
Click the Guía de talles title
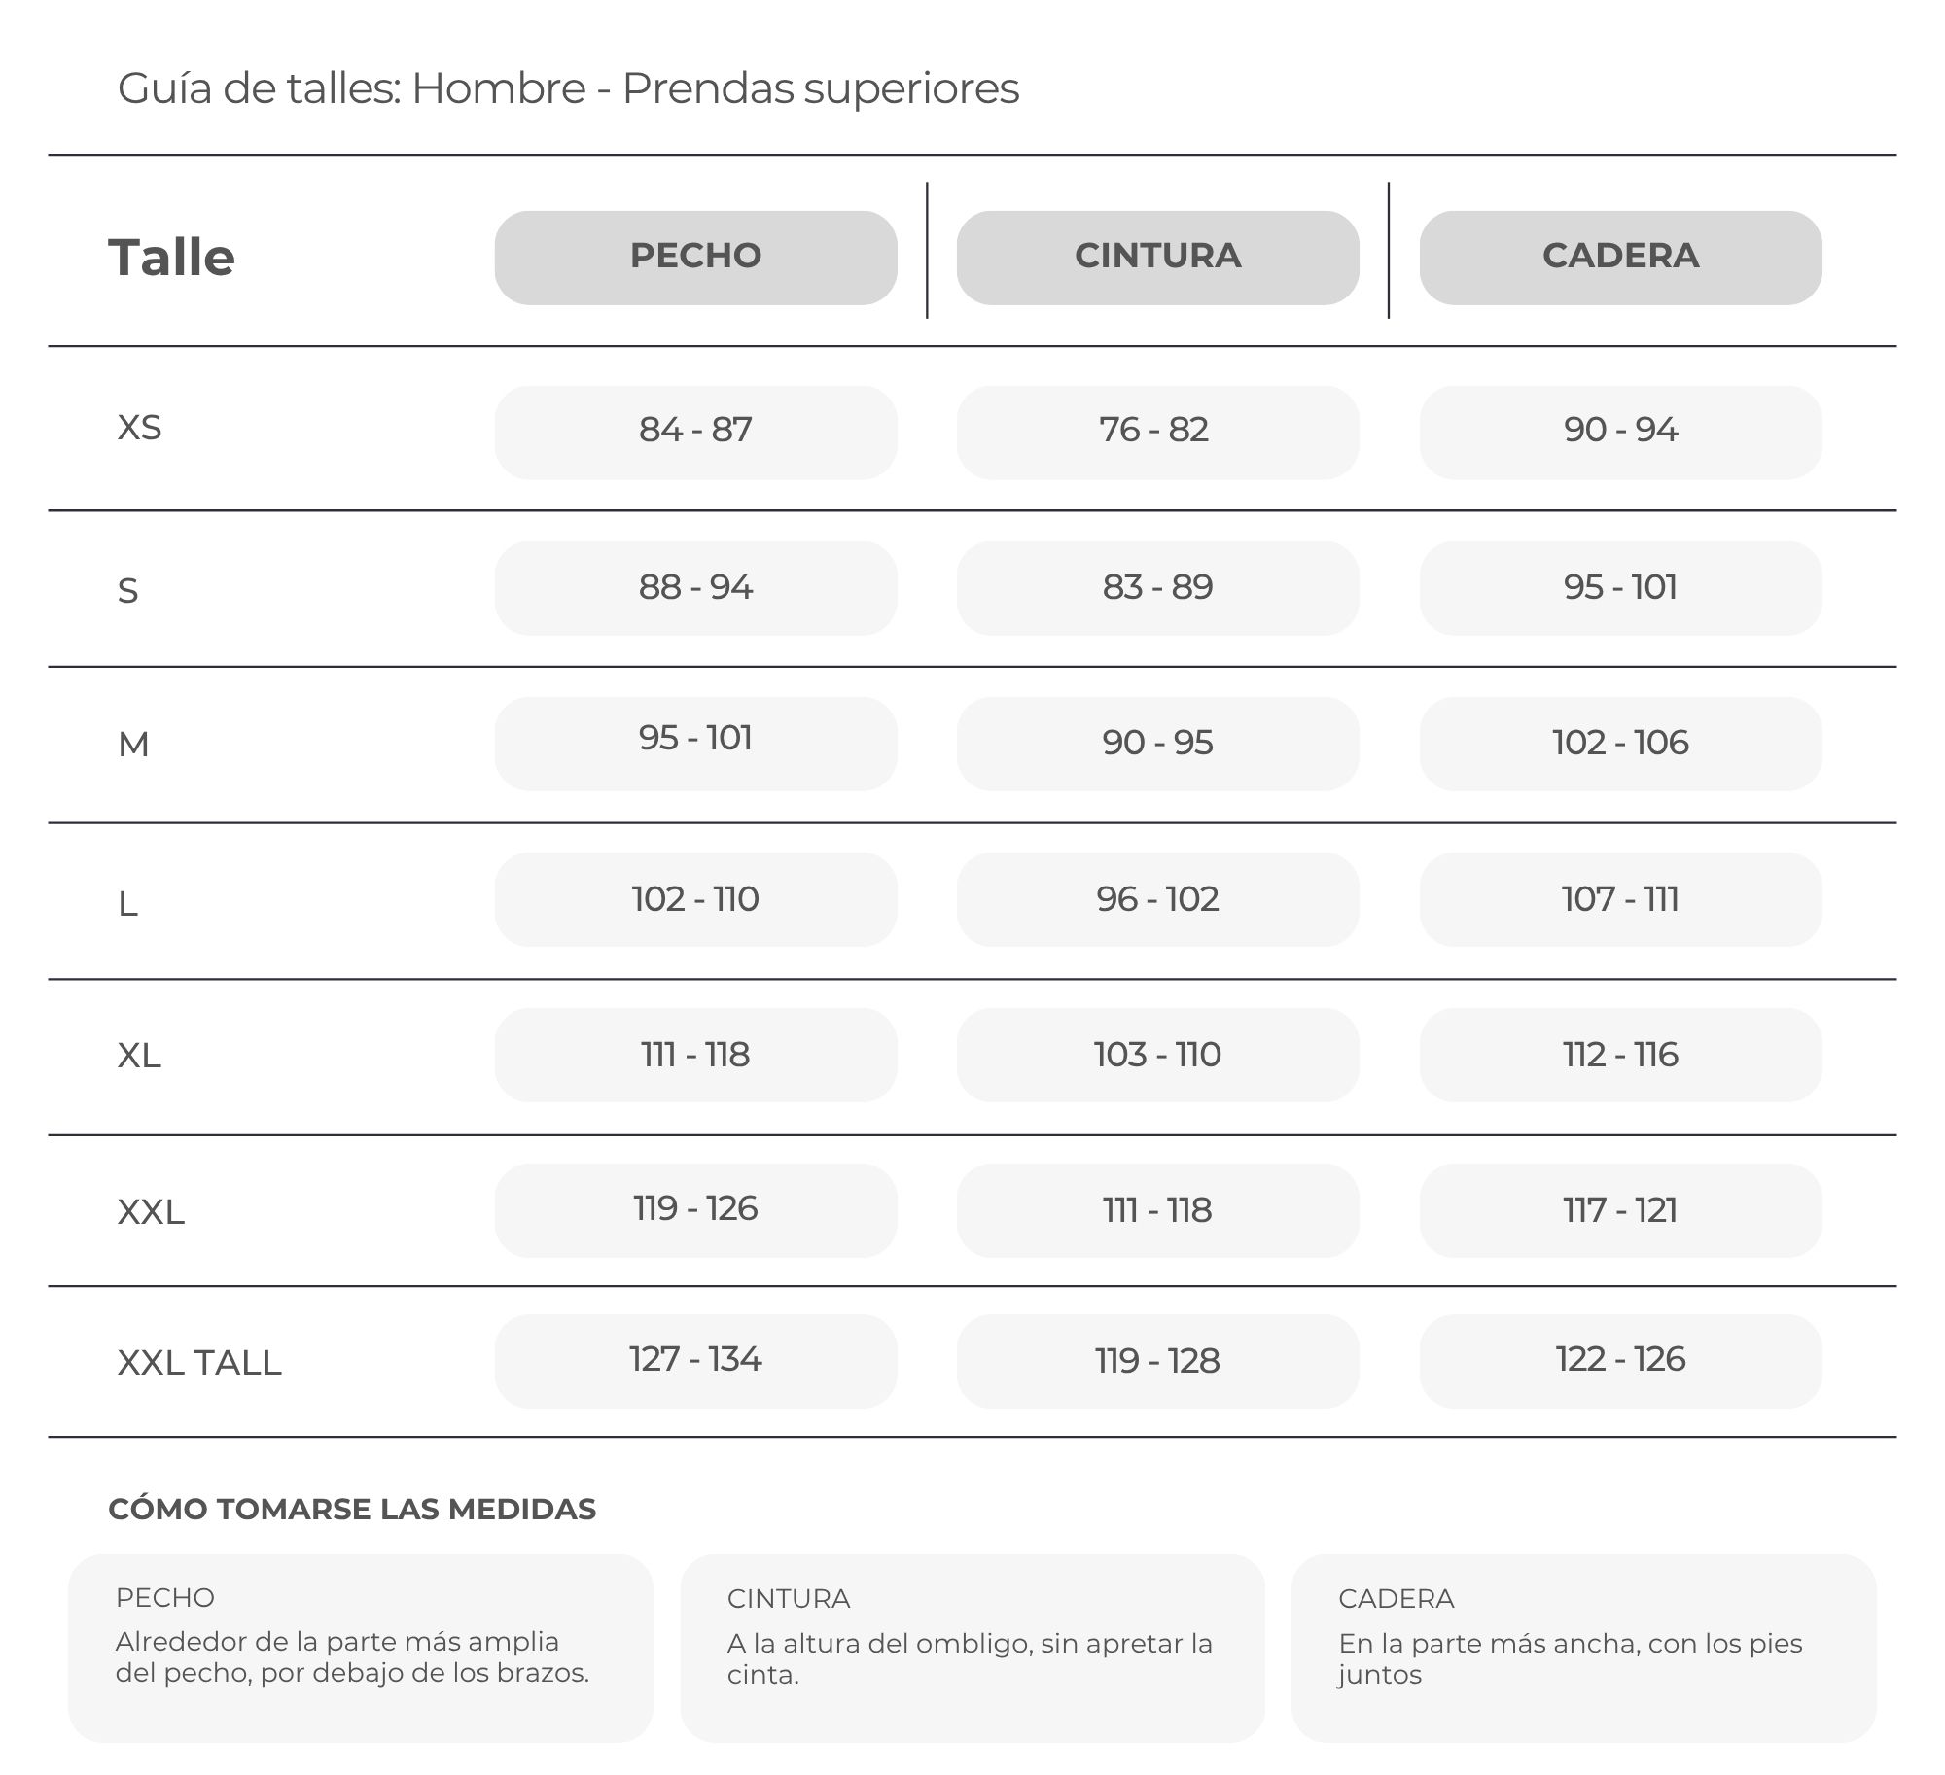(x=568, y=88)
